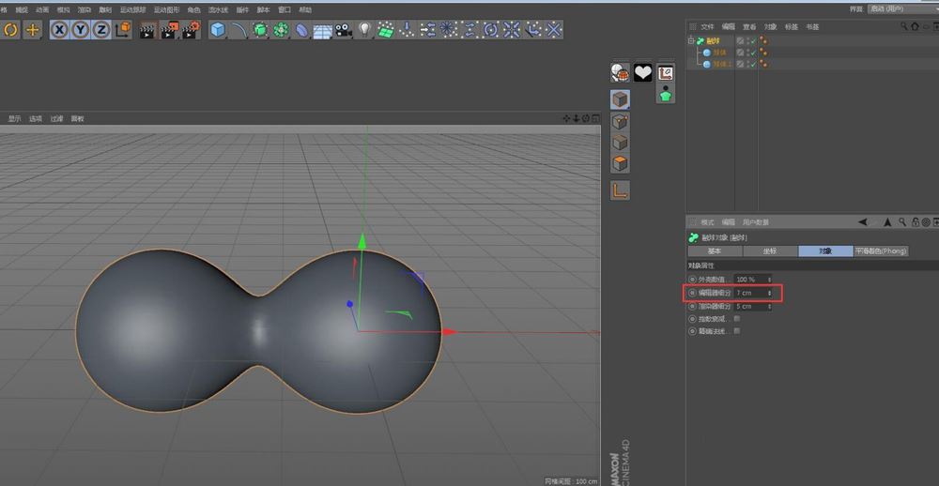Viewport: 939px width, 486px height.
Task: Open the 平滑着色(Phong) tab
Action: click(881, 251)
